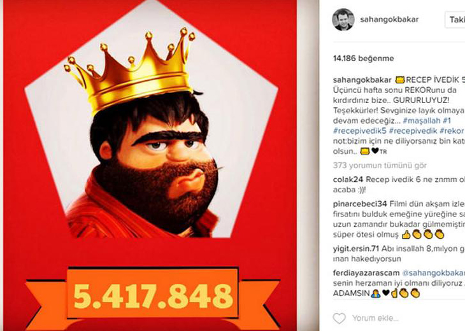Viewport: 465px width, 331px height.
Task: Open the 14.186 beğenme likes list
Action: click(363, 59)
